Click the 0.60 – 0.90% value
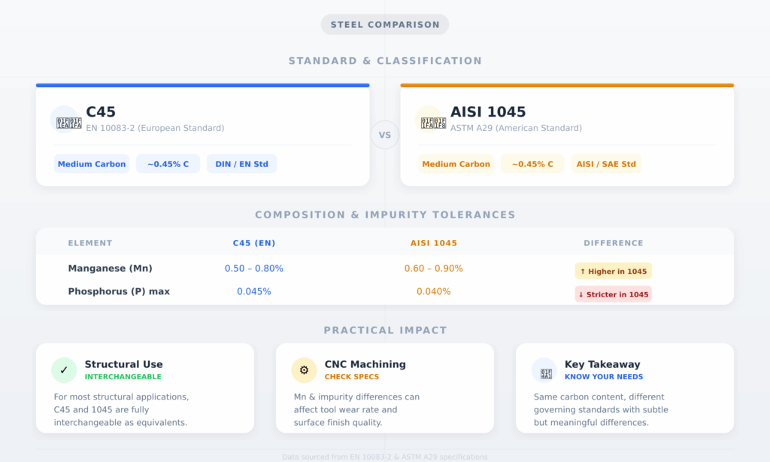 [x=434, y=269]
